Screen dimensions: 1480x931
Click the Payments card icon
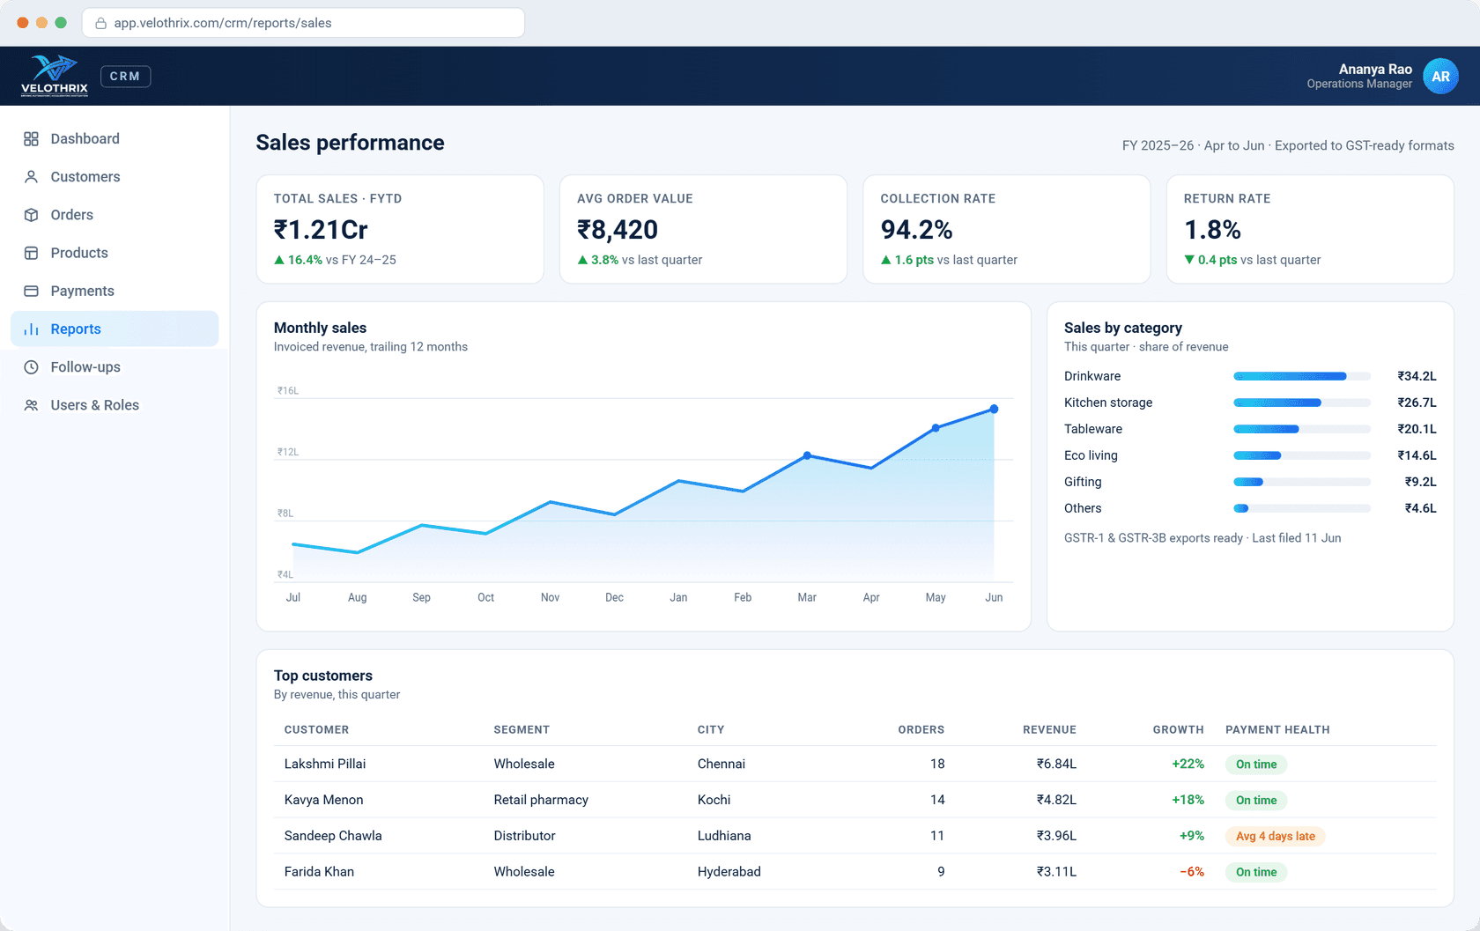[x=31, y=291]
